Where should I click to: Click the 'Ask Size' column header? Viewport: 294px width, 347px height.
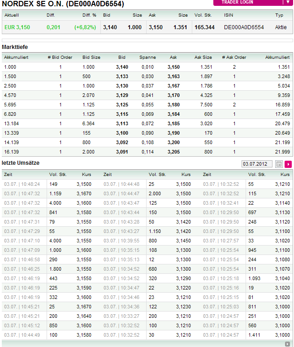tap(203, 57)
